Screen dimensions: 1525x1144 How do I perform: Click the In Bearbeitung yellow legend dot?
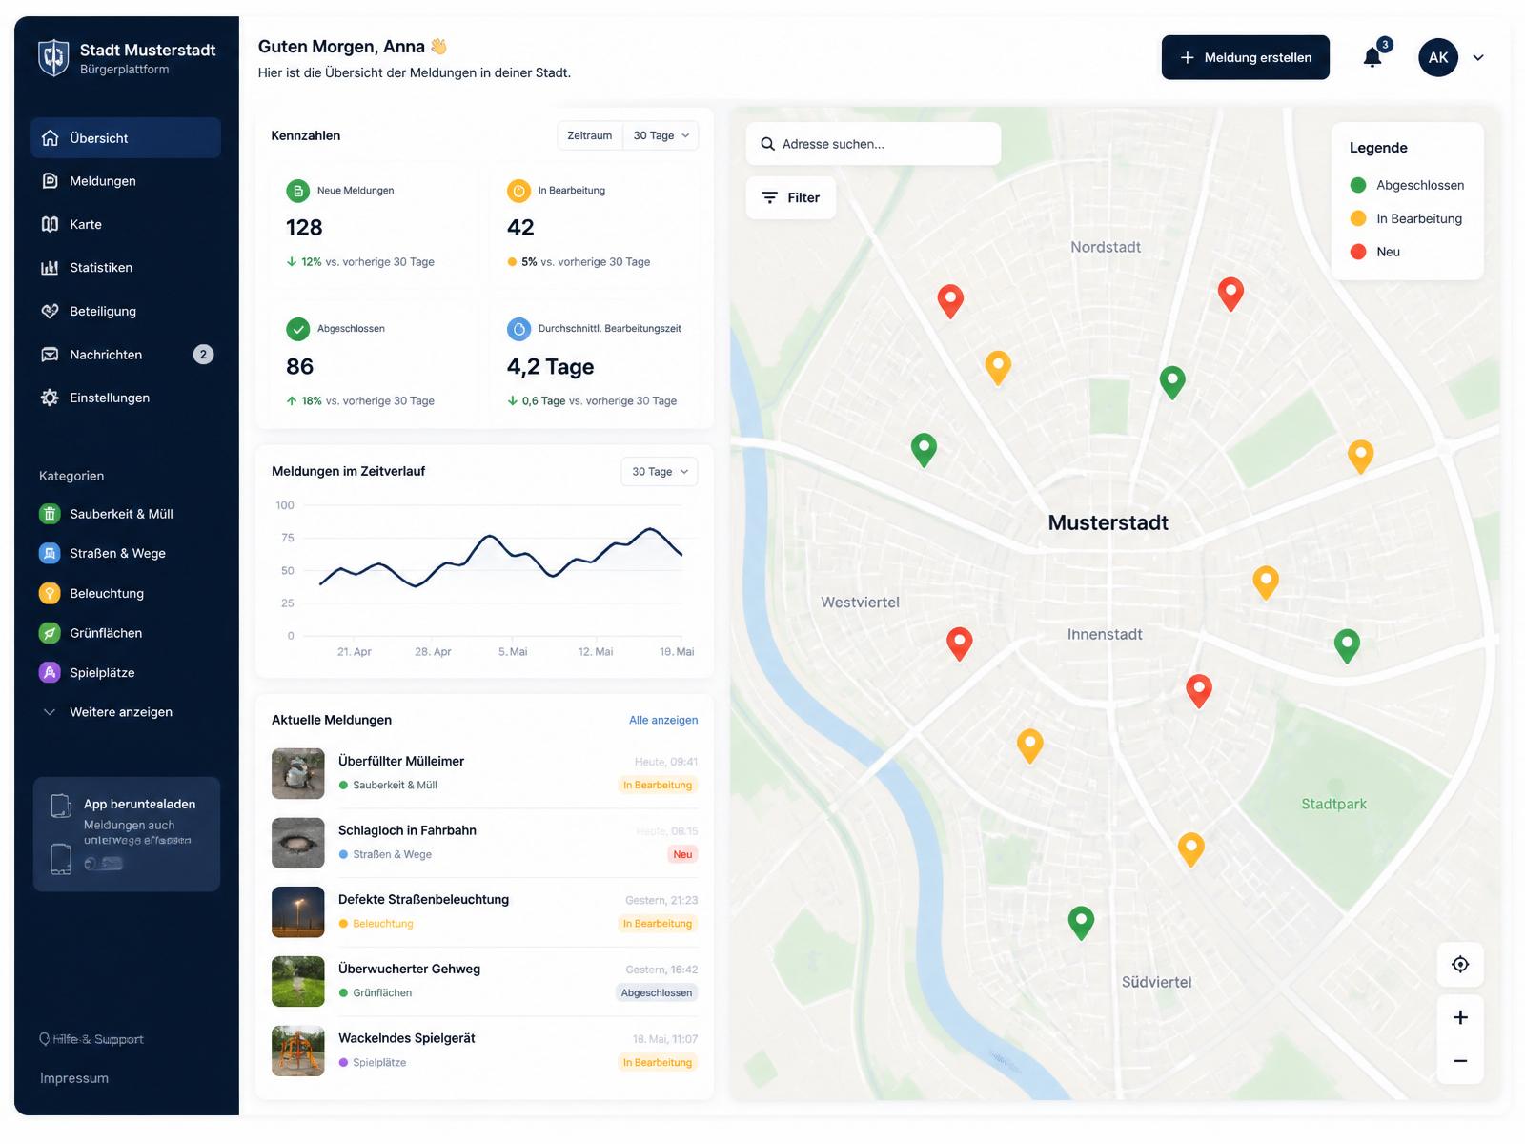[1358, 218]
